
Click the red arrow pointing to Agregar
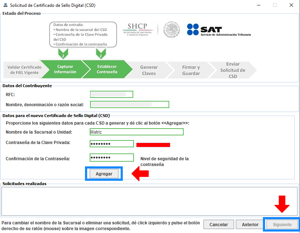140,174
